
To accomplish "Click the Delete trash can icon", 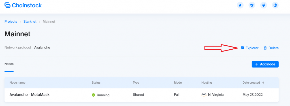I will pos(265,48).
